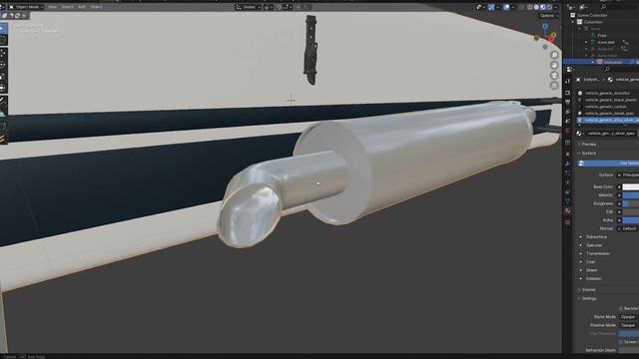Open the Output properties tab
The height and width of the screenshot is (359, 639).
[x=568, y=102]
